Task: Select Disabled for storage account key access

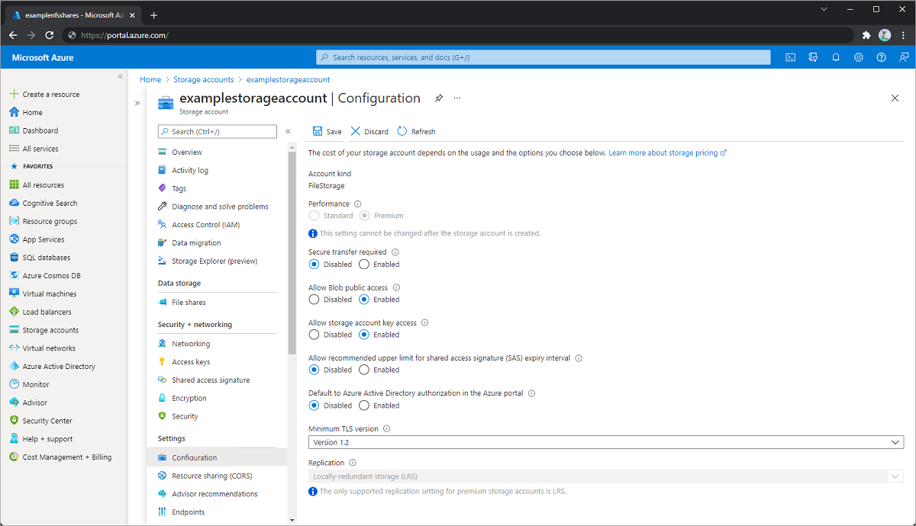Action: coord(314,335)
